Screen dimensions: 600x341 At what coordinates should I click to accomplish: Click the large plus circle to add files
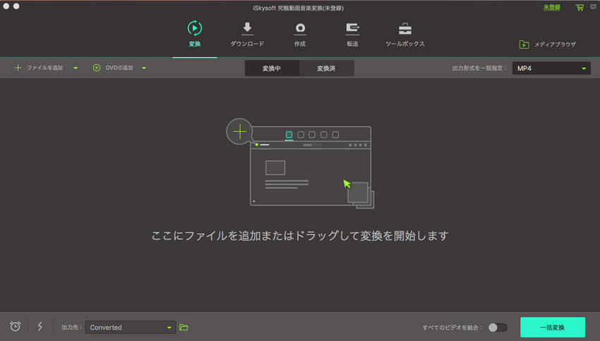pyautogui.click(x=239, y=132)
